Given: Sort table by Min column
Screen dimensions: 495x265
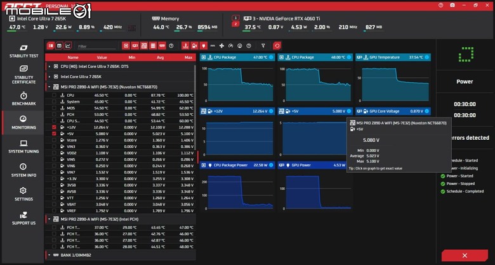Looking at the screenshot, I should (132, 58).
